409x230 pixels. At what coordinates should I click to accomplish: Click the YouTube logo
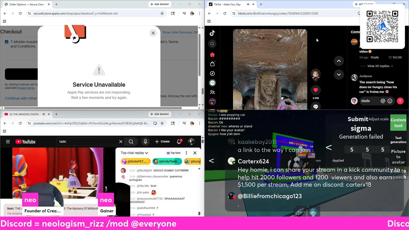pyautogui.click(x=25, y=142)
